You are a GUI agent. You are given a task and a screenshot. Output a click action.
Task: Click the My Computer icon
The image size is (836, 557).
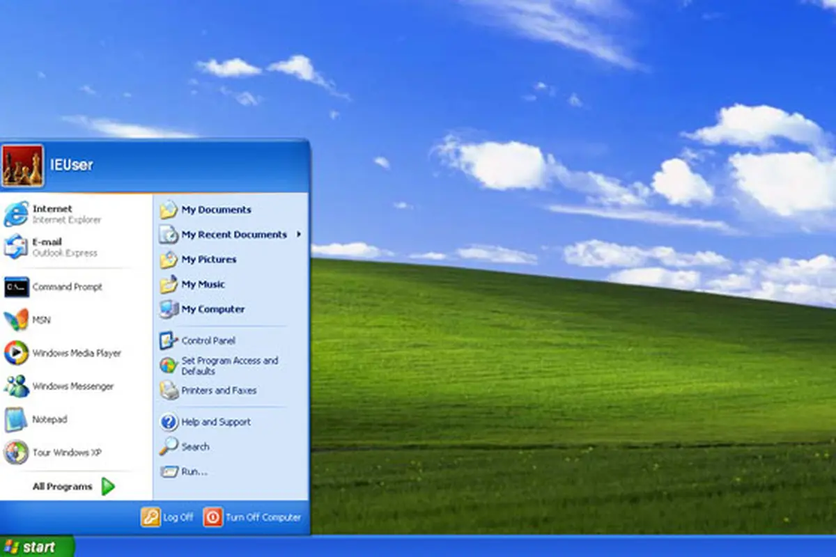coord(169,309)
